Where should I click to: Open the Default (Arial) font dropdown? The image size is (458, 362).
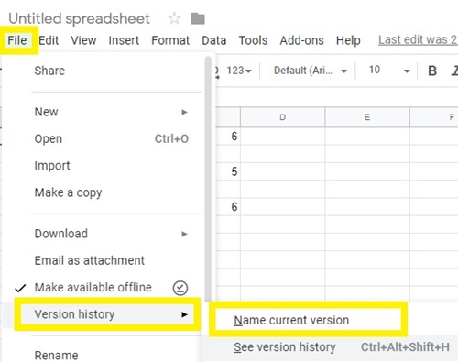(x=311, y=71)
